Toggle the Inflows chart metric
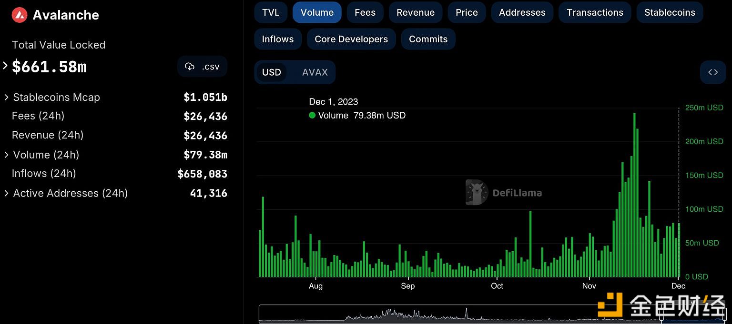Viewport: 732px width, 324px height. (x=278, y=39)
